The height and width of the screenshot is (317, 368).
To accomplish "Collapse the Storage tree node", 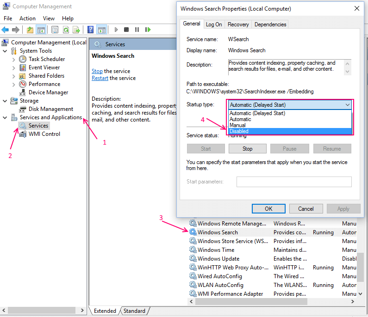I will (x=5, y=101).
